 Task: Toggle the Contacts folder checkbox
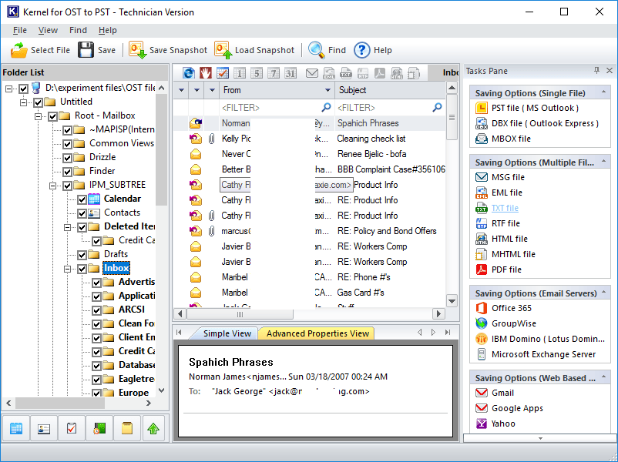point(82,213)
